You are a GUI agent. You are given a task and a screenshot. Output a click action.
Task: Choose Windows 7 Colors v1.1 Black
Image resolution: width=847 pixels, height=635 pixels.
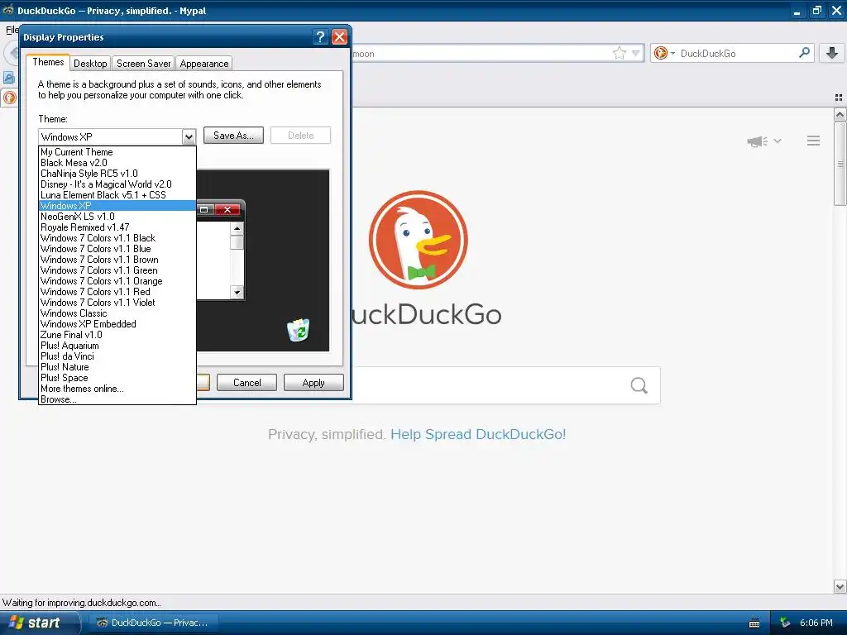[117, 238]
